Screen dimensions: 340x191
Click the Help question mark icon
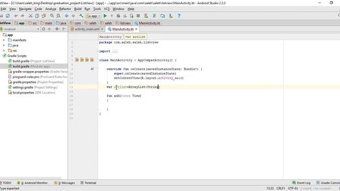click(x=179, y=16)
